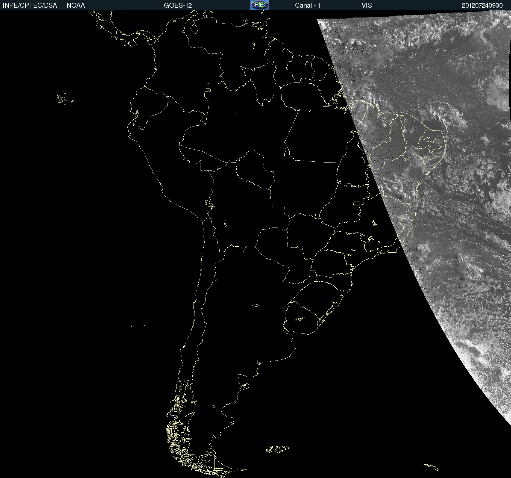This screenshot has height=478, width=511.
Task: Click the 201207240930 timestamp
Action: coord(482,5)
